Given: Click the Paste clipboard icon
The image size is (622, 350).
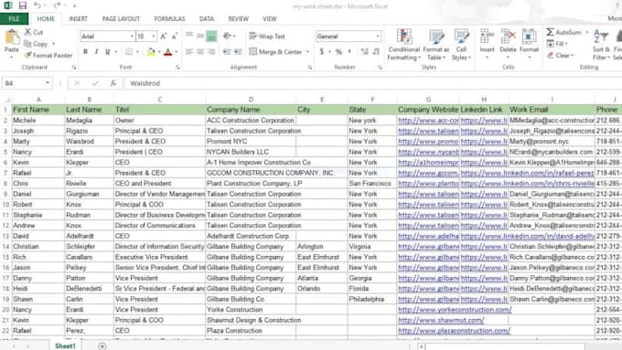Looking at the screenshot, I should click(x=12, y=37).
